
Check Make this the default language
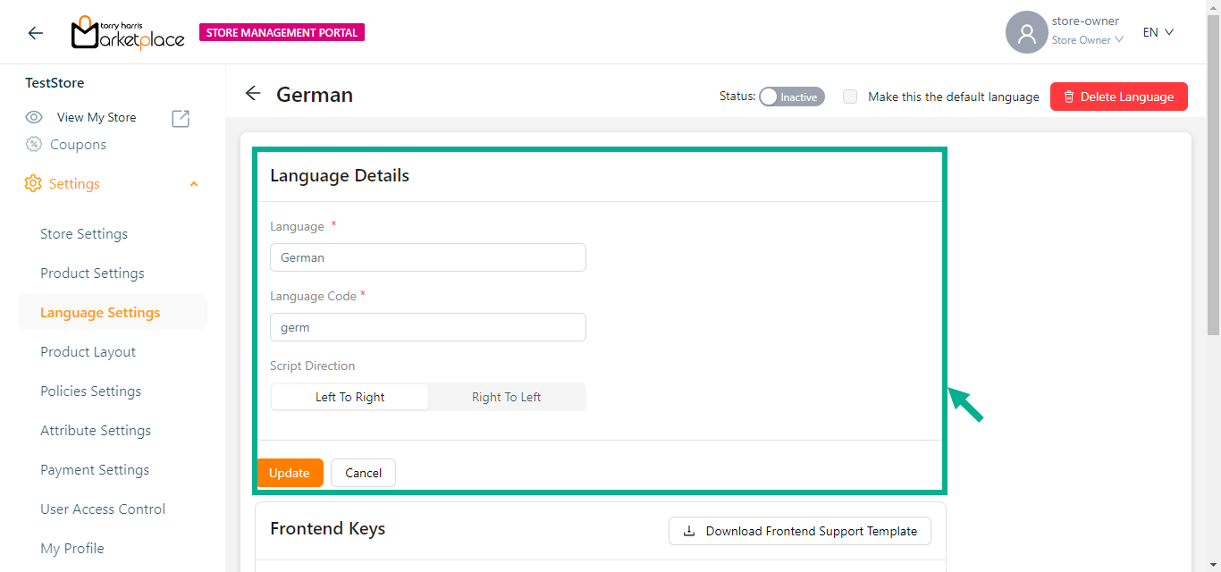(850, 97)
